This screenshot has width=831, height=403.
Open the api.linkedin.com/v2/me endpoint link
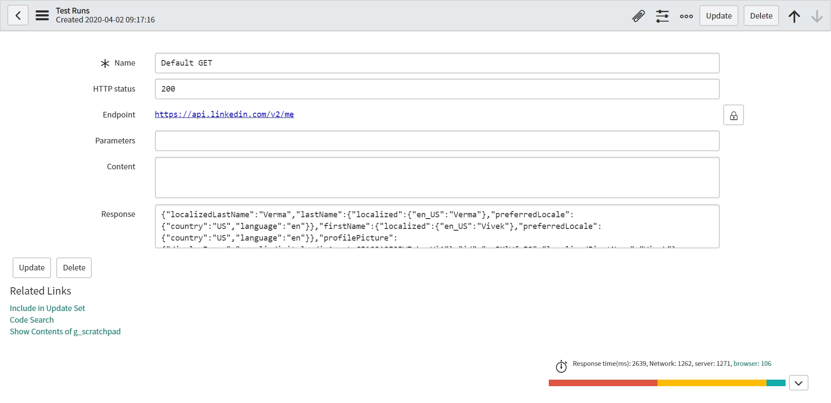tap(224, 114)
